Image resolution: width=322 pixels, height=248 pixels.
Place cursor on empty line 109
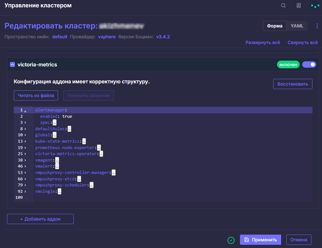click(173, 198)
